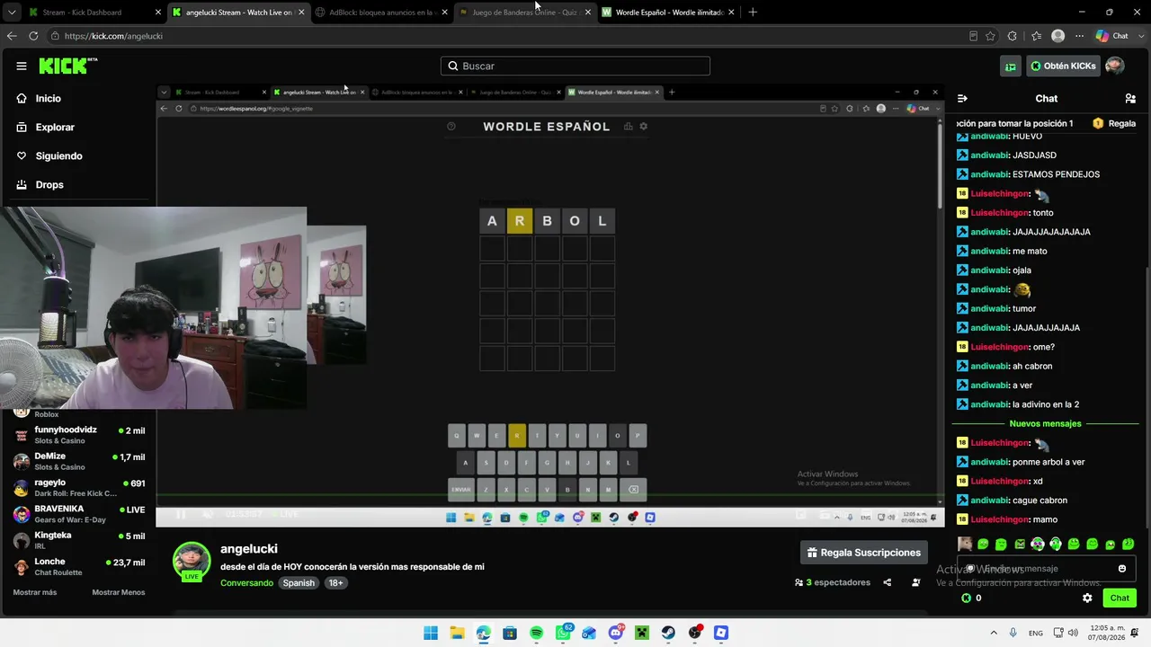Click the Obtén KICKs button
The image size is (1151, 647).
1063,66
